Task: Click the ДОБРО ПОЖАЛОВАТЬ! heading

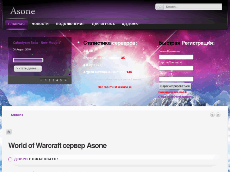Action: click(36, 159)
